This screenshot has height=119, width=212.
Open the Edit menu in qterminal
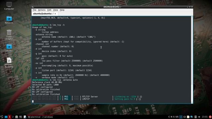49,10
